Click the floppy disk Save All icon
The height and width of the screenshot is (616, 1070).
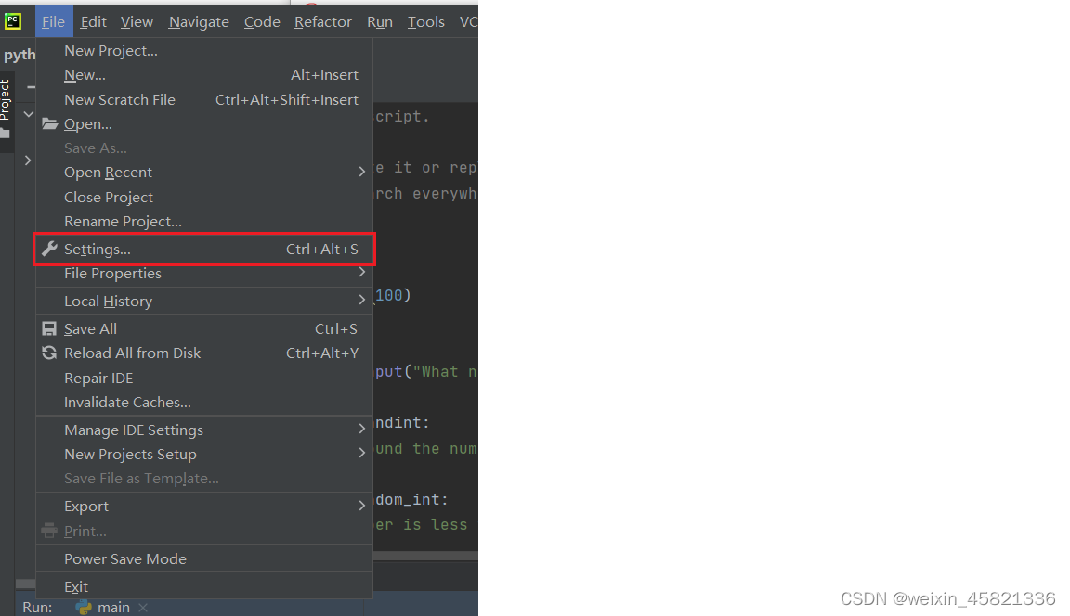tap(49, 329)
